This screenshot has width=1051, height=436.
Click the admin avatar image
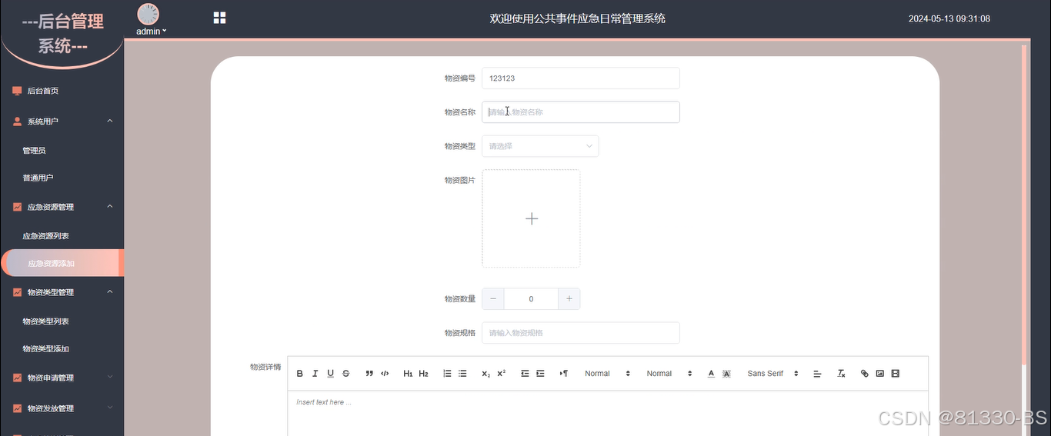pyautogui.click(x=148, y=14)
